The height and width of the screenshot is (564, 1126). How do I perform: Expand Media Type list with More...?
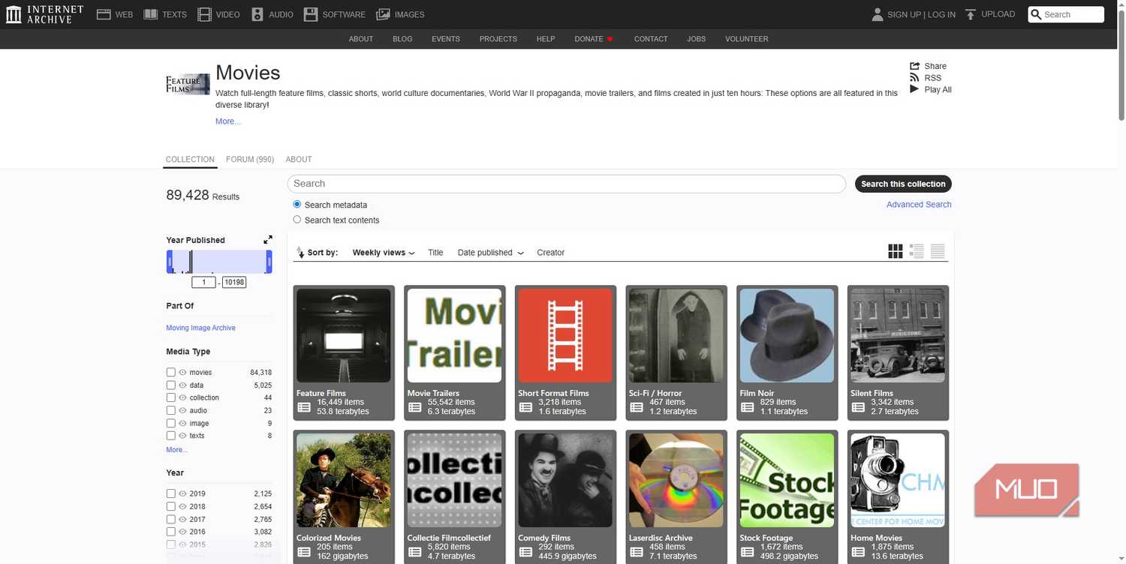(x=177, y=450)
